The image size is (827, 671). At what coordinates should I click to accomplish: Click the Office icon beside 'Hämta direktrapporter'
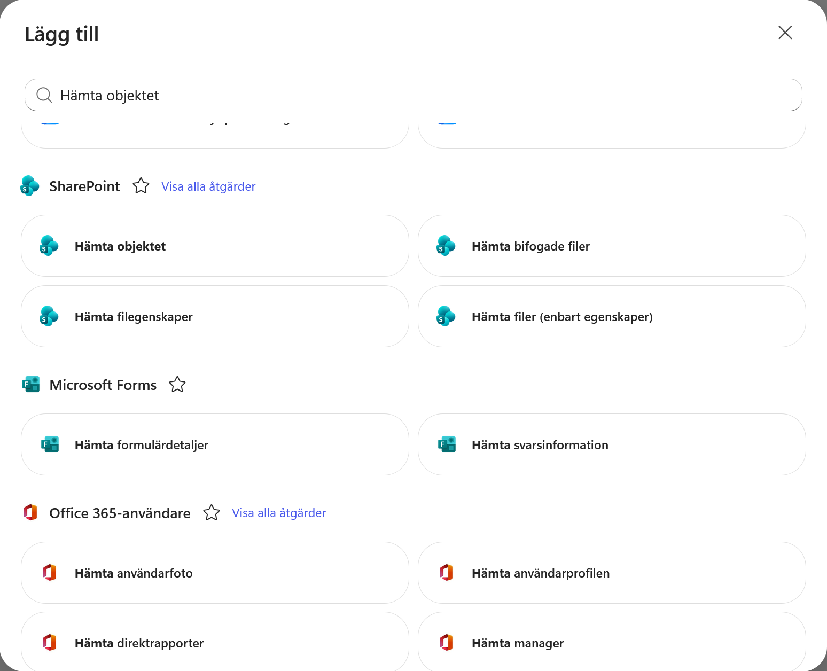(x=50, y=643)
